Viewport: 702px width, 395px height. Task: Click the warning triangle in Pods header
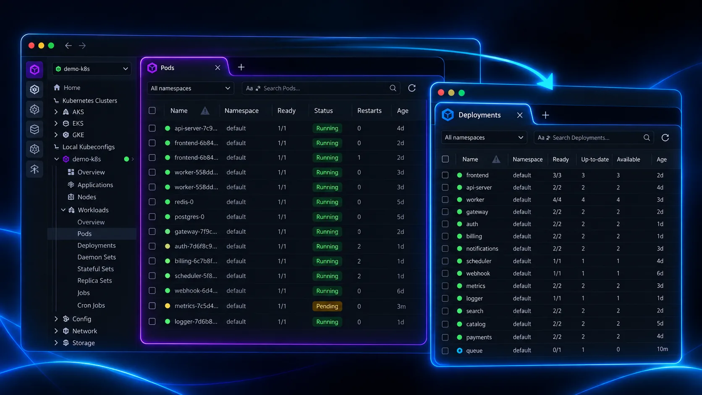pyautogui.click(x=205, y=111)
